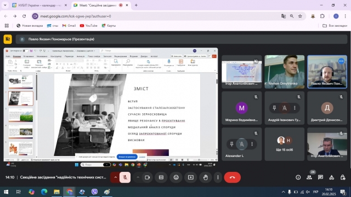Click the translate page icon
The height and width of the screenshot is (197, 351).
(x=284, y=16)
